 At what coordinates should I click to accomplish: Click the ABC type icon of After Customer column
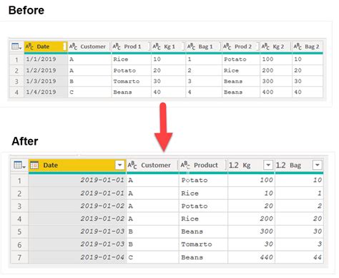(x=132, y=165)
